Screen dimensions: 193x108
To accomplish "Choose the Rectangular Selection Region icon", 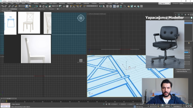I will coord(33,6).
